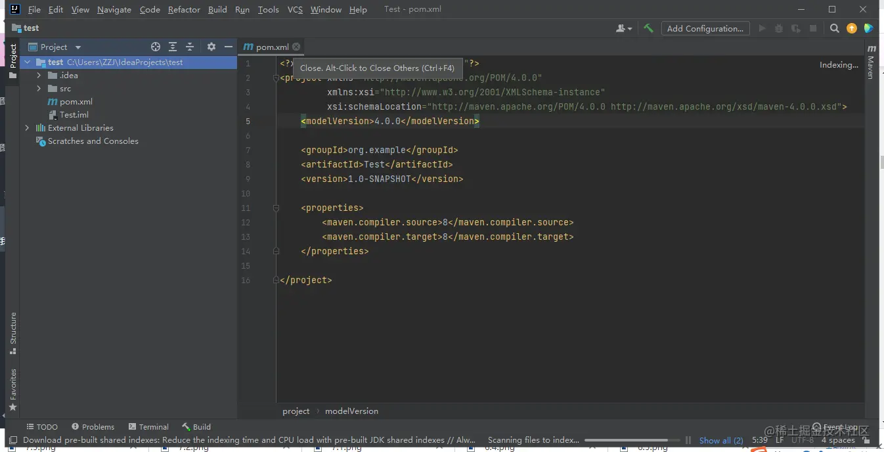Collapse the test root project node
Viewport: 884px width, 452px height.
pyautogui.click(x=27, y=62)
